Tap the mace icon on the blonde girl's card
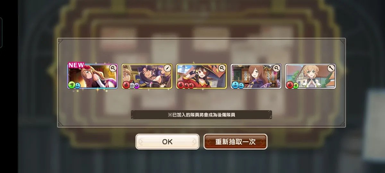Image resolution: width=385 pixels, height=173 pixels. [331, 68]
